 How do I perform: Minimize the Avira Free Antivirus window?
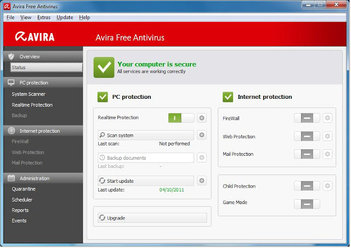(308, 5)
